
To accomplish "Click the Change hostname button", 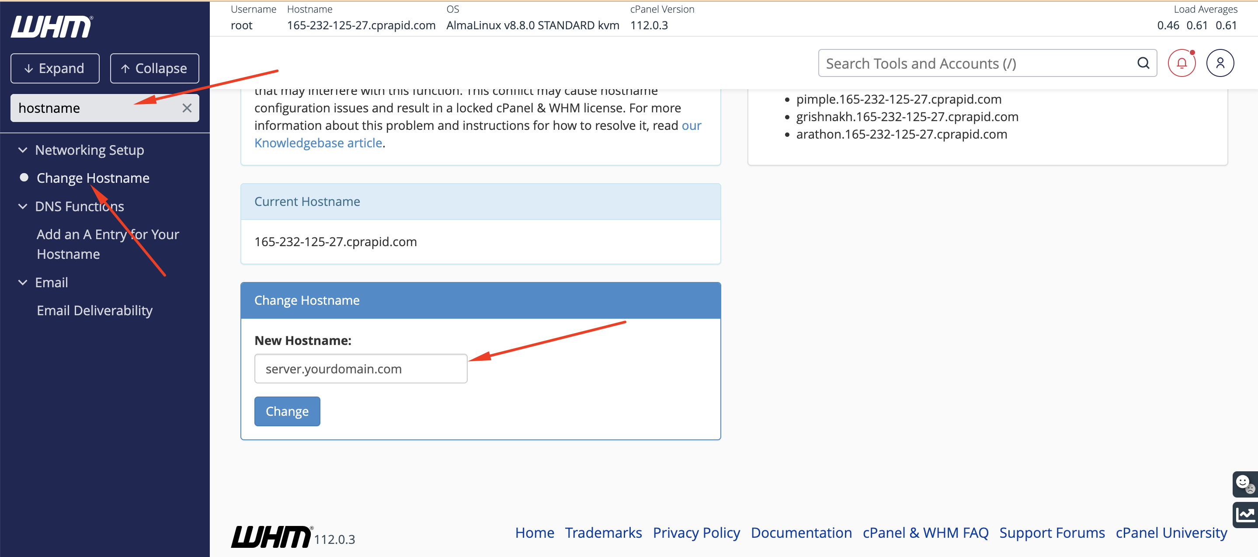I will pyautogui.click(x=286, y=411).
